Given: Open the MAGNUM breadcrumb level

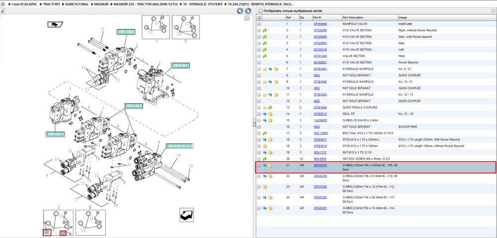Looking at the screenshot, I should point(101,4).
